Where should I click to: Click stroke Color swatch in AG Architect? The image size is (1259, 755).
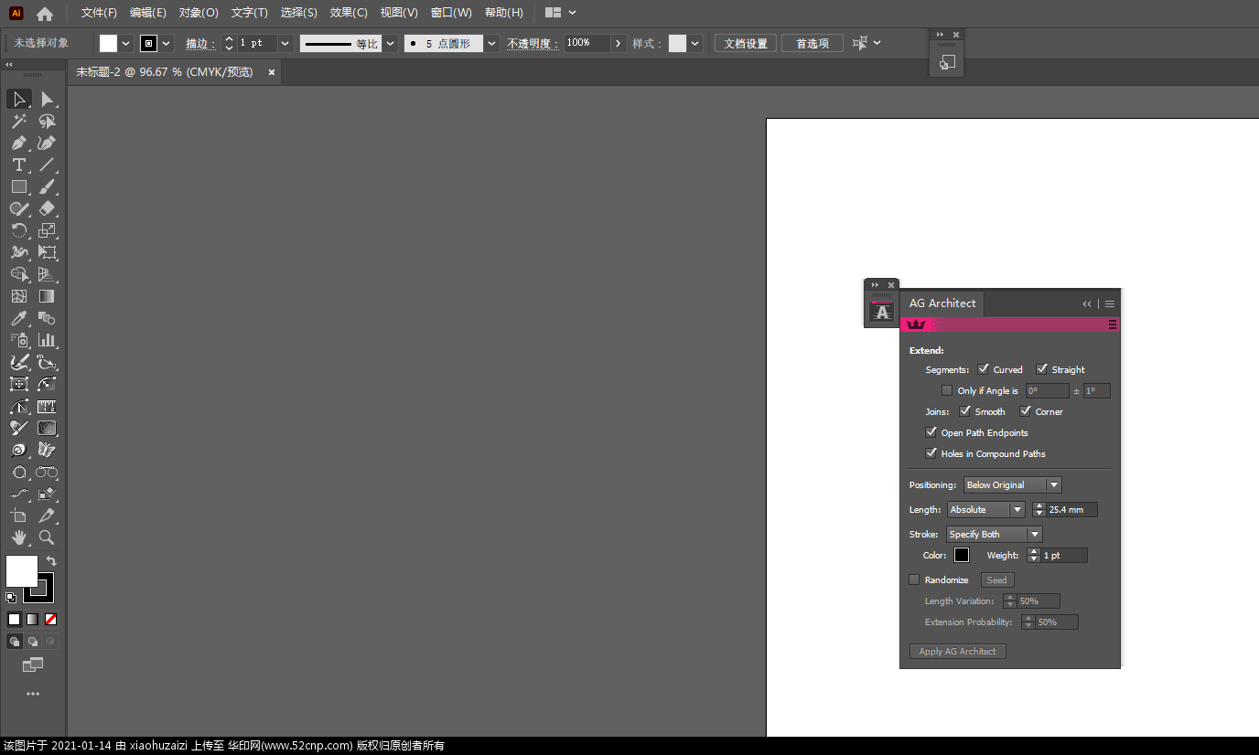coord(962,555)
